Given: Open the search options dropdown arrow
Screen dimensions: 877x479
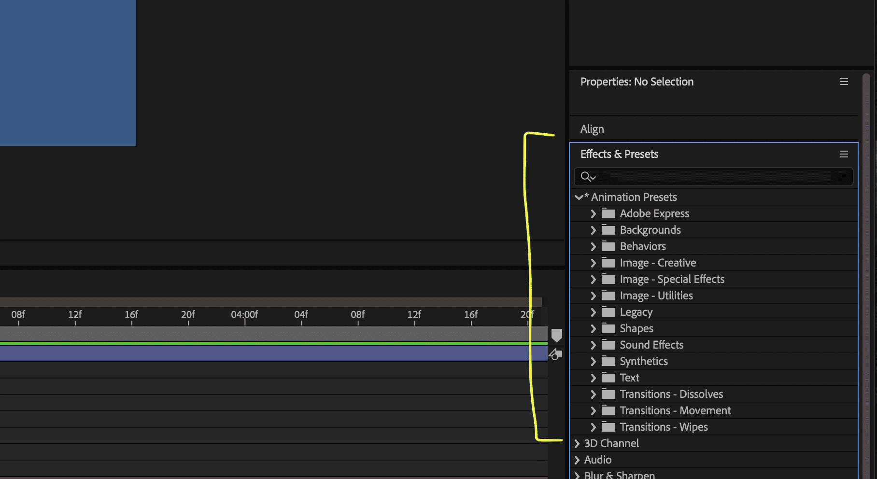Looking at the screenshot, I should click(x=593, y=178).
